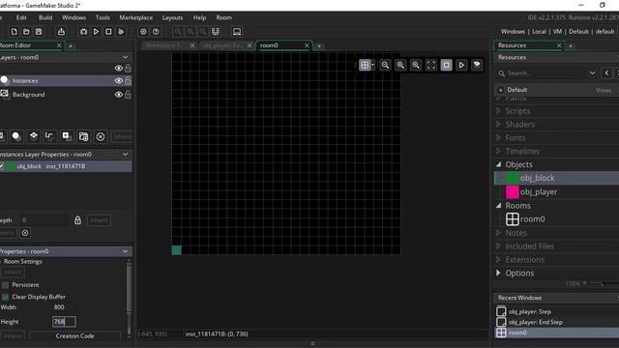Click the Create Executable export icon

(x=61, y=32)
